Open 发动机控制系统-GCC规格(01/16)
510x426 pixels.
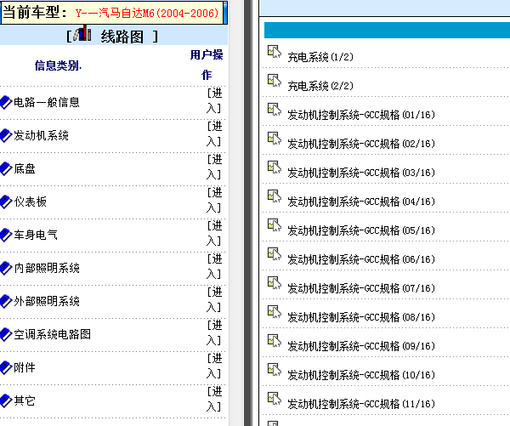coord(361,115)
